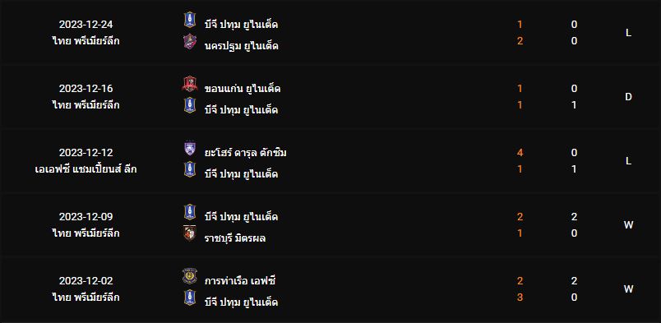Click the การท่าเรือ เอฟซี team crest
Image resolution: width=661 pixels, height=323 pixels.
(190, 276)
